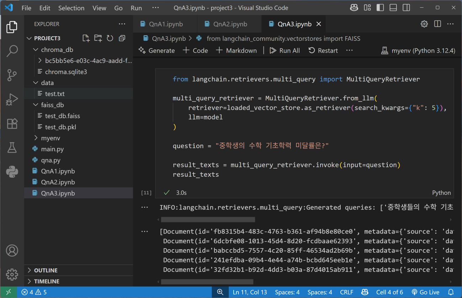
Task: Click Ln 11, Col 13 in status bar
Action: click(x=250, y=292)
